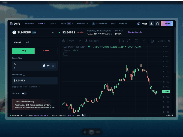Open the 30m timeframe selector
This screenshot has height=137, width=183.
pos(72,41)
